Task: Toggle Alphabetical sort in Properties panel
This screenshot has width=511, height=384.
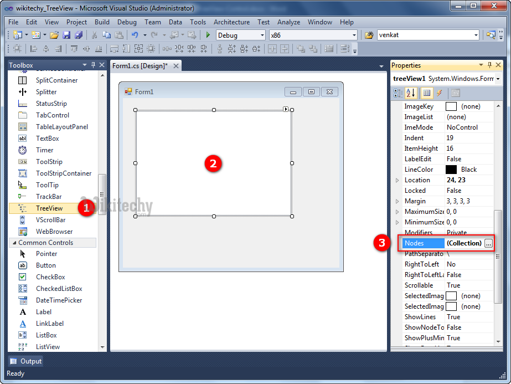Action: click(x=411, y=93)
